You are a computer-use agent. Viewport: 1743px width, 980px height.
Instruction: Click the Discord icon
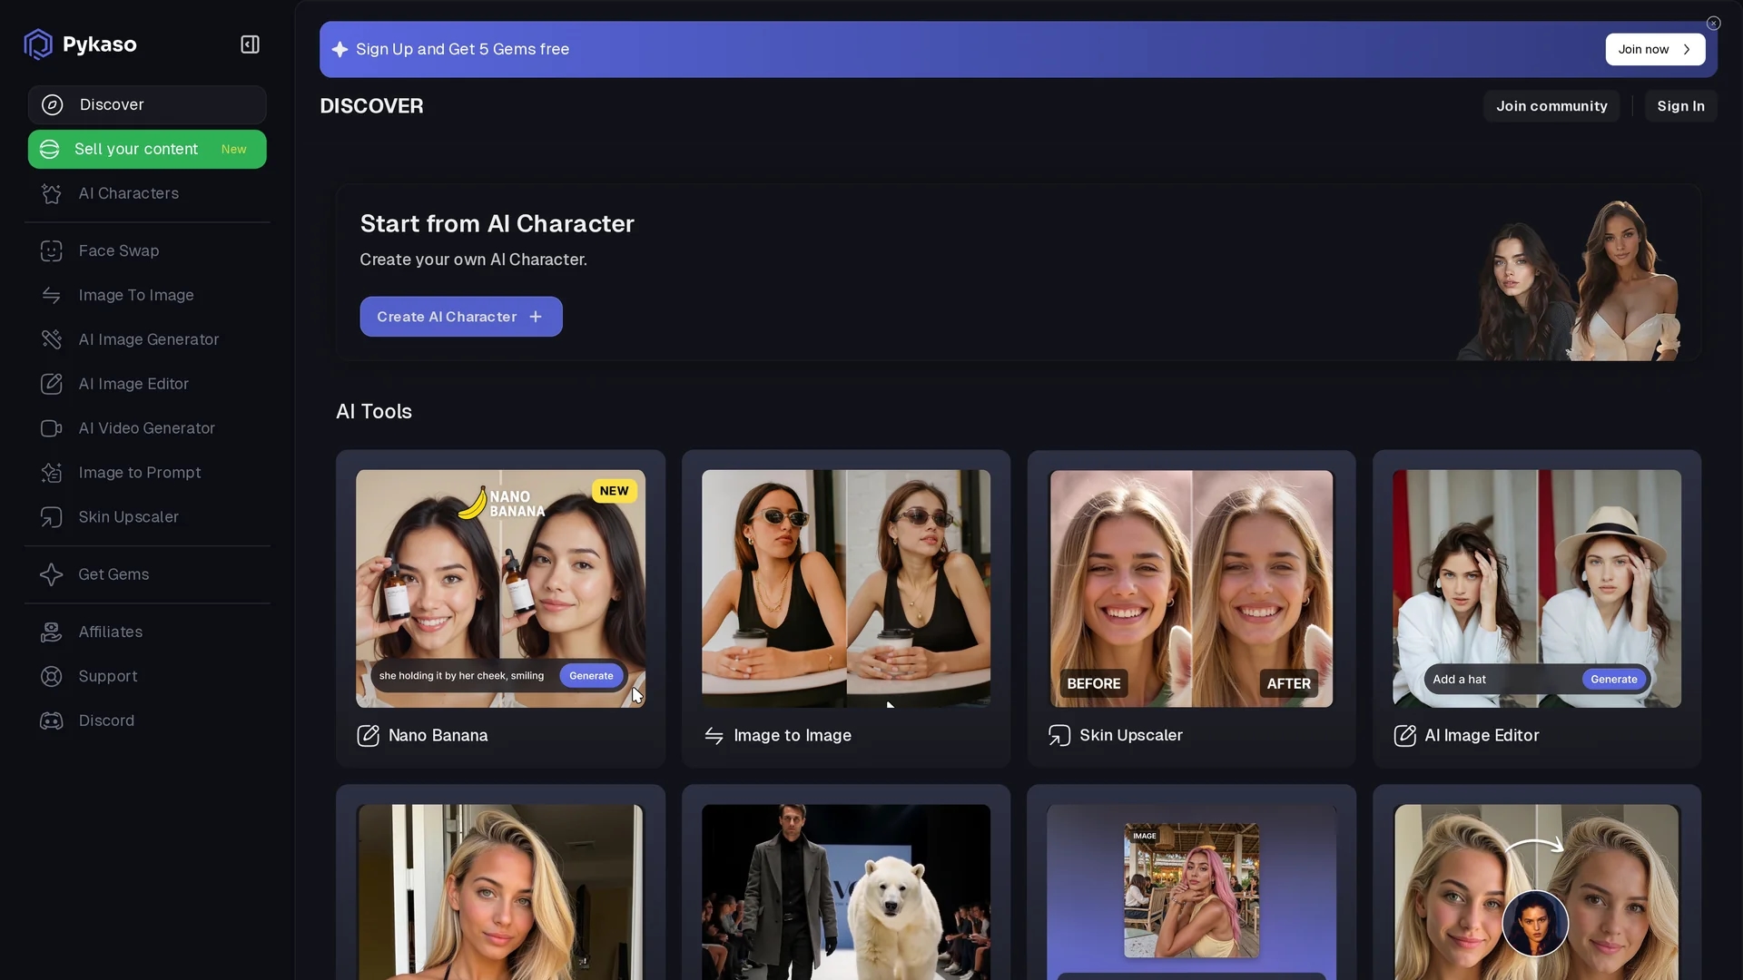click(52, 721)
